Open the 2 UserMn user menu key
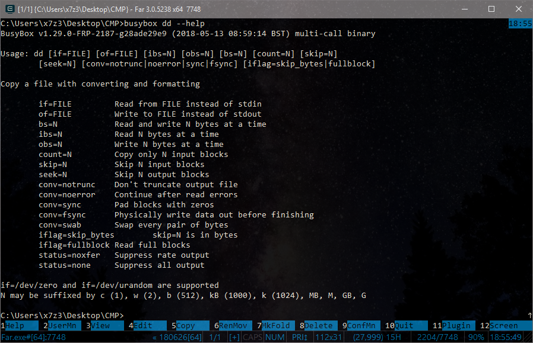The image size is (533, 343). click(62, 326)
